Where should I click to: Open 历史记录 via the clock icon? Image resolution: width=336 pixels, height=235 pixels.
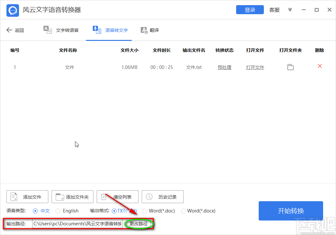click(x=149, y=196)
